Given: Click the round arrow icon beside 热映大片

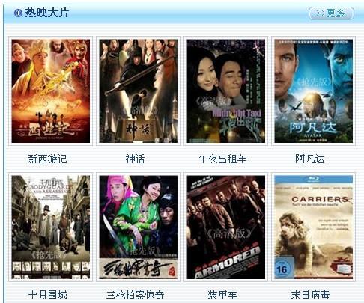Looking at the screenshot, I should pos(18,13).
